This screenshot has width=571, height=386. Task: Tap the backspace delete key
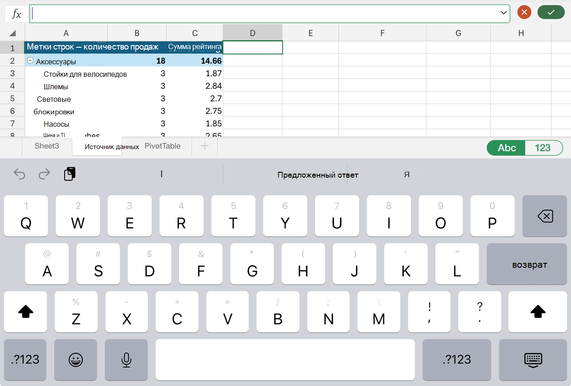545,216
